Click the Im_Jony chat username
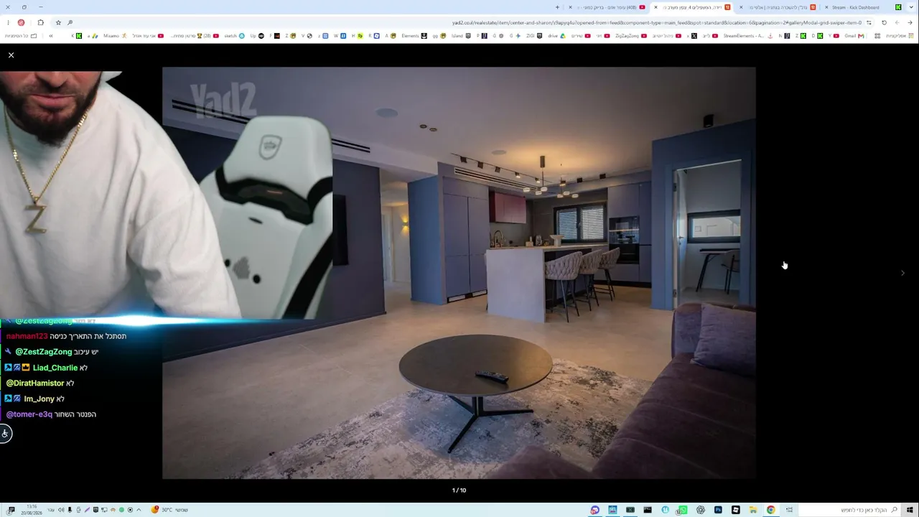Screen dimensions: 919x517 coord(39,399)
